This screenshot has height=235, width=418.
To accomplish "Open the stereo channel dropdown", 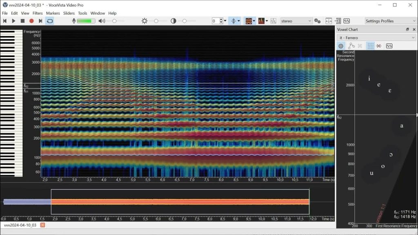I will point(296,21).
